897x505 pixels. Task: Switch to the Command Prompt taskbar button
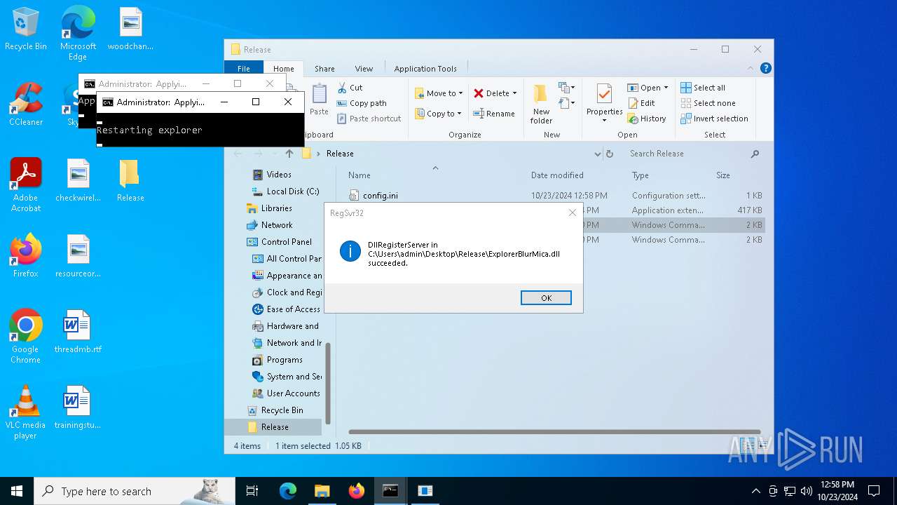(390, 491)
